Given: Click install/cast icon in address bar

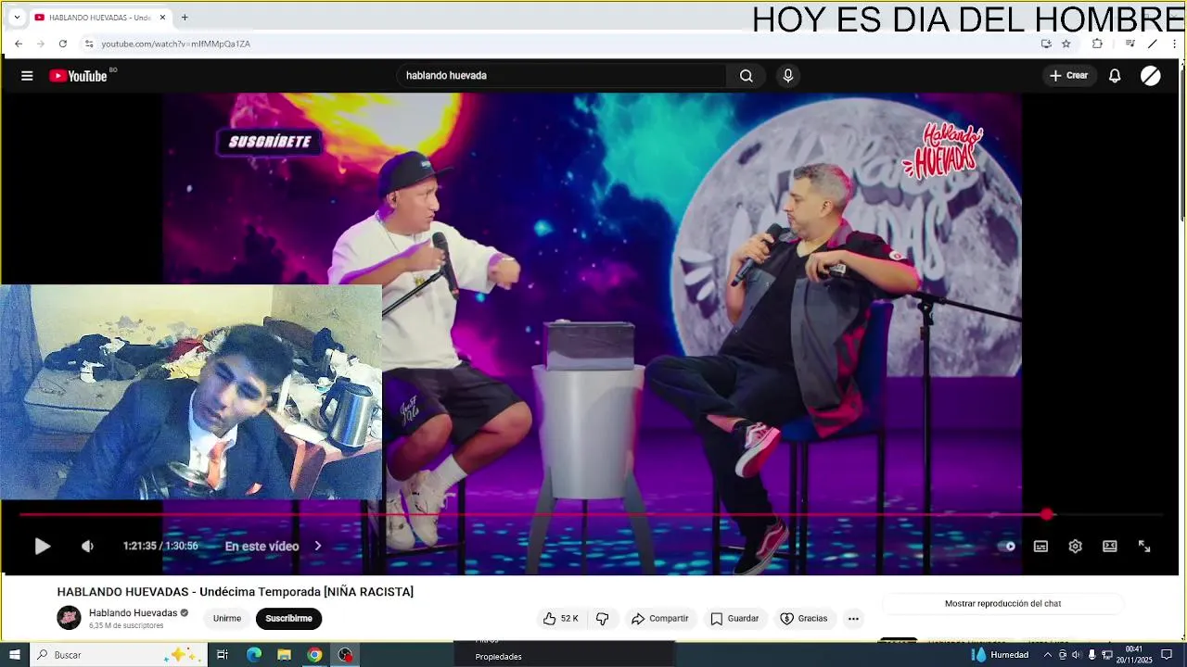Looking at the screenshot, I should (1046, 44).
